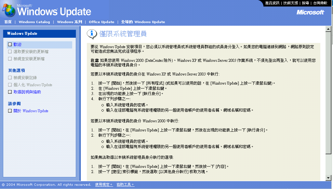Click the scrollbar down arrow
The height and width of the screenshot is (189, 333).
click(328, 178)
